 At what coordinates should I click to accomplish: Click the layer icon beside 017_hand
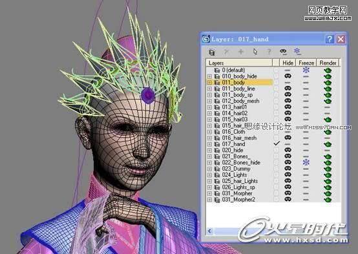(x=217, y=144)
